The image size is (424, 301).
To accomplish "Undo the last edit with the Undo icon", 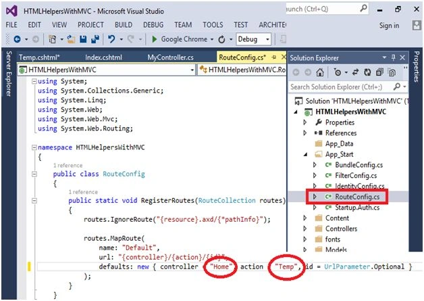I will [x=111, y=39].
